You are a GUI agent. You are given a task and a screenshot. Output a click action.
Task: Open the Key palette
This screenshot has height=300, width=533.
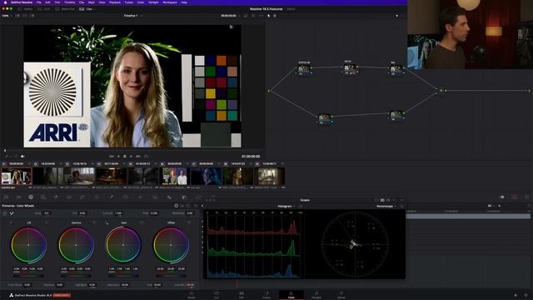pos(184,197)
